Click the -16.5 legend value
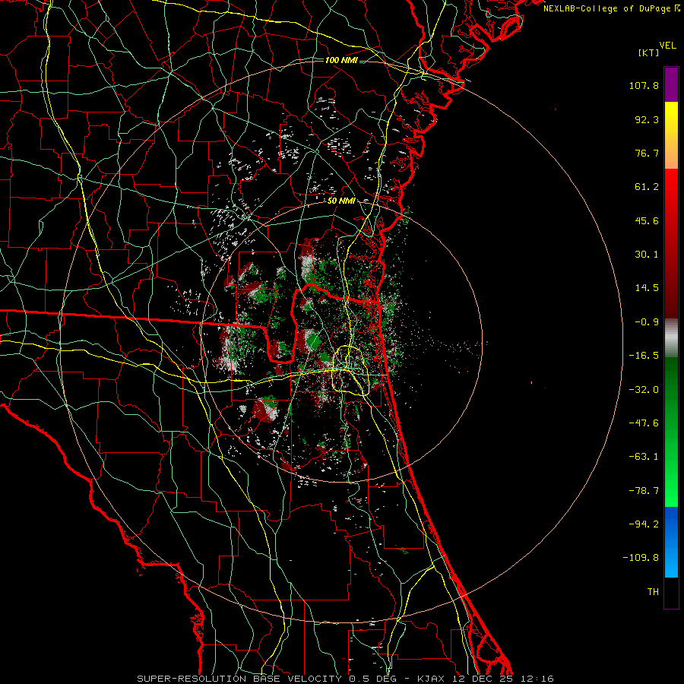684x684 pixels. 644,356
